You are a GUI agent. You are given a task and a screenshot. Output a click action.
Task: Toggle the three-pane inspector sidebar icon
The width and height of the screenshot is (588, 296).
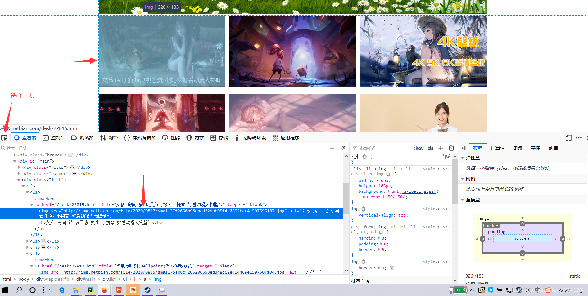coord(464,148)
